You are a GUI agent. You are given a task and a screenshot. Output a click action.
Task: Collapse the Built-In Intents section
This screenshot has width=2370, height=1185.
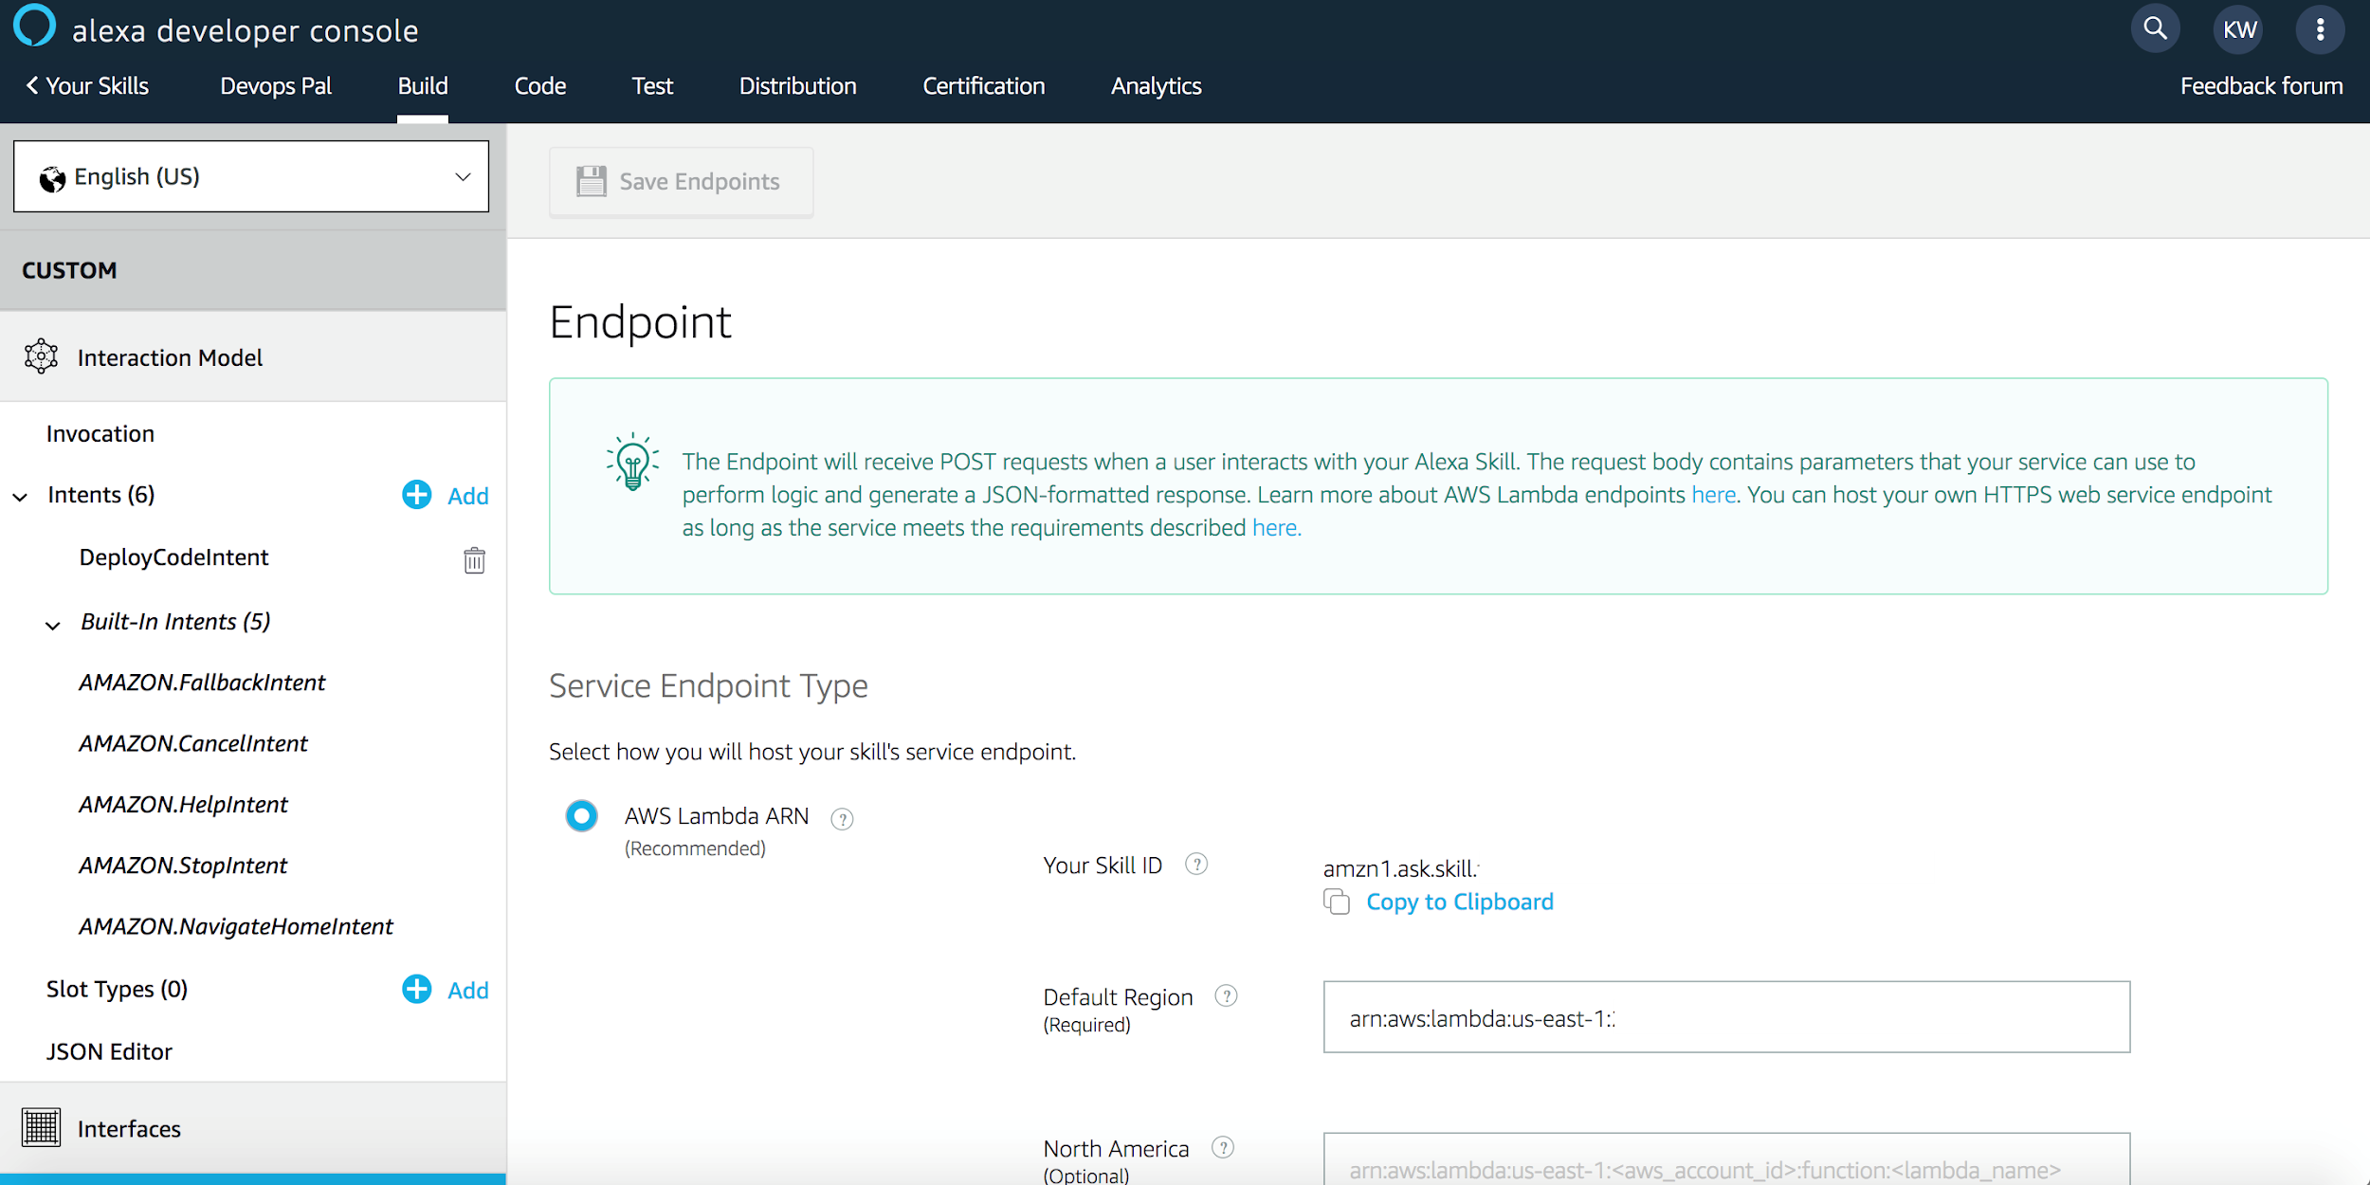pos(52,624)
